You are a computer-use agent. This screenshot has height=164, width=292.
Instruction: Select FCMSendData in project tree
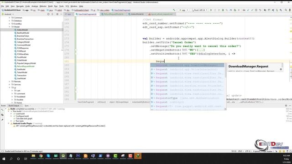22,54
